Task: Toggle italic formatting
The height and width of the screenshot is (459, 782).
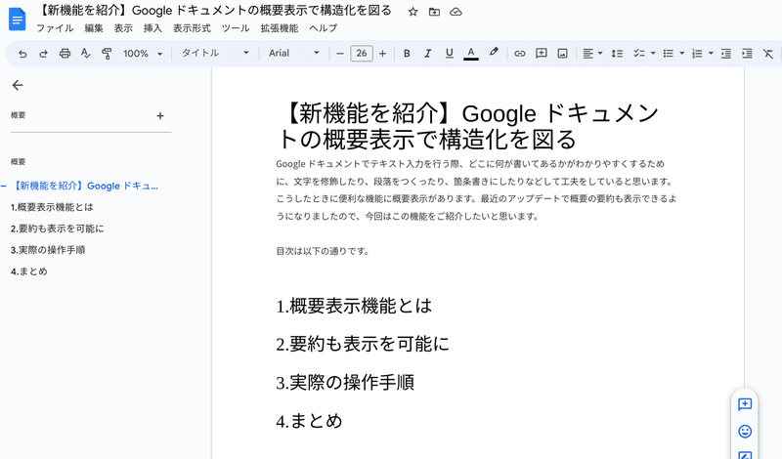Action: (427, 54)
